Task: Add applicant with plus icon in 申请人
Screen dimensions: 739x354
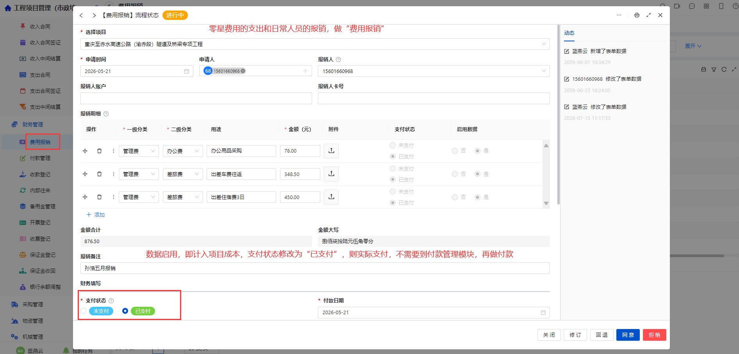Action: point(305,71)
